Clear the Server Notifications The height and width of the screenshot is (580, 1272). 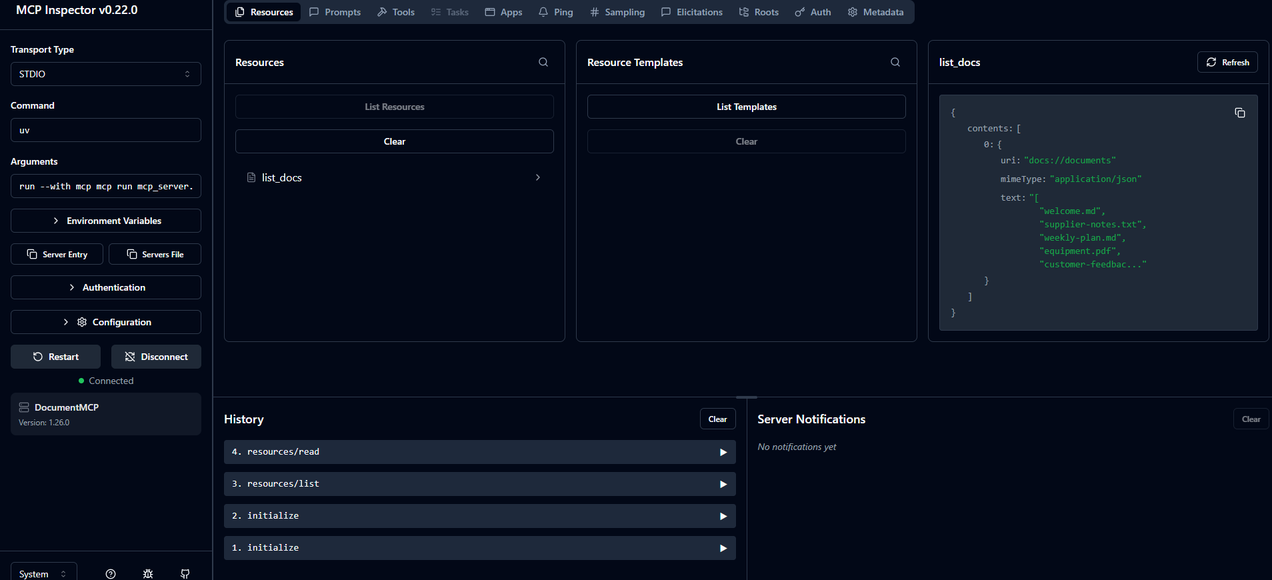coord(1251,419)
